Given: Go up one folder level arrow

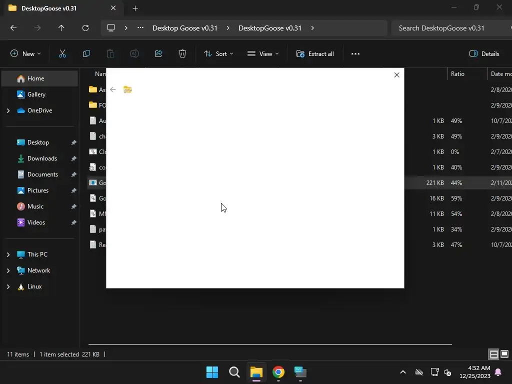Looking at the screenshot, I should [x=61, y=28].
